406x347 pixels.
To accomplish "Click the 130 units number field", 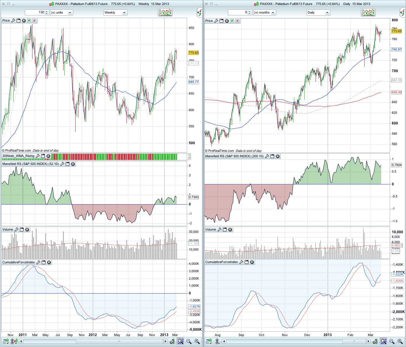I will (35, 12).
